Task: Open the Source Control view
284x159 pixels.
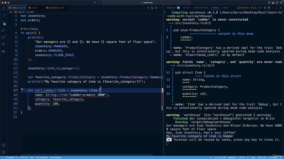Action: 4,23
